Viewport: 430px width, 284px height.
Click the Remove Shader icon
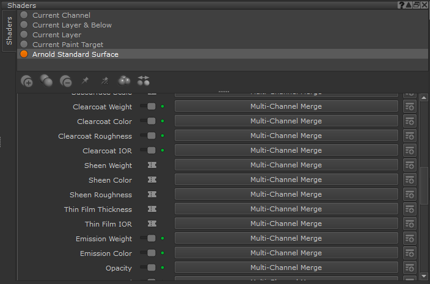tap(65, 81)
